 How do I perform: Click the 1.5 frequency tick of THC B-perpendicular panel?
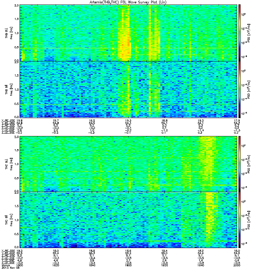point(17,150)
